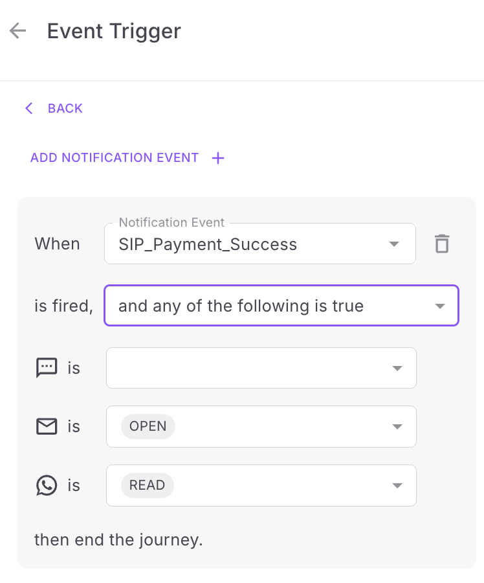The width and height of the screenshot is (484, 583).
Task: Click the email envelope icon
Action: click(47, 426)
